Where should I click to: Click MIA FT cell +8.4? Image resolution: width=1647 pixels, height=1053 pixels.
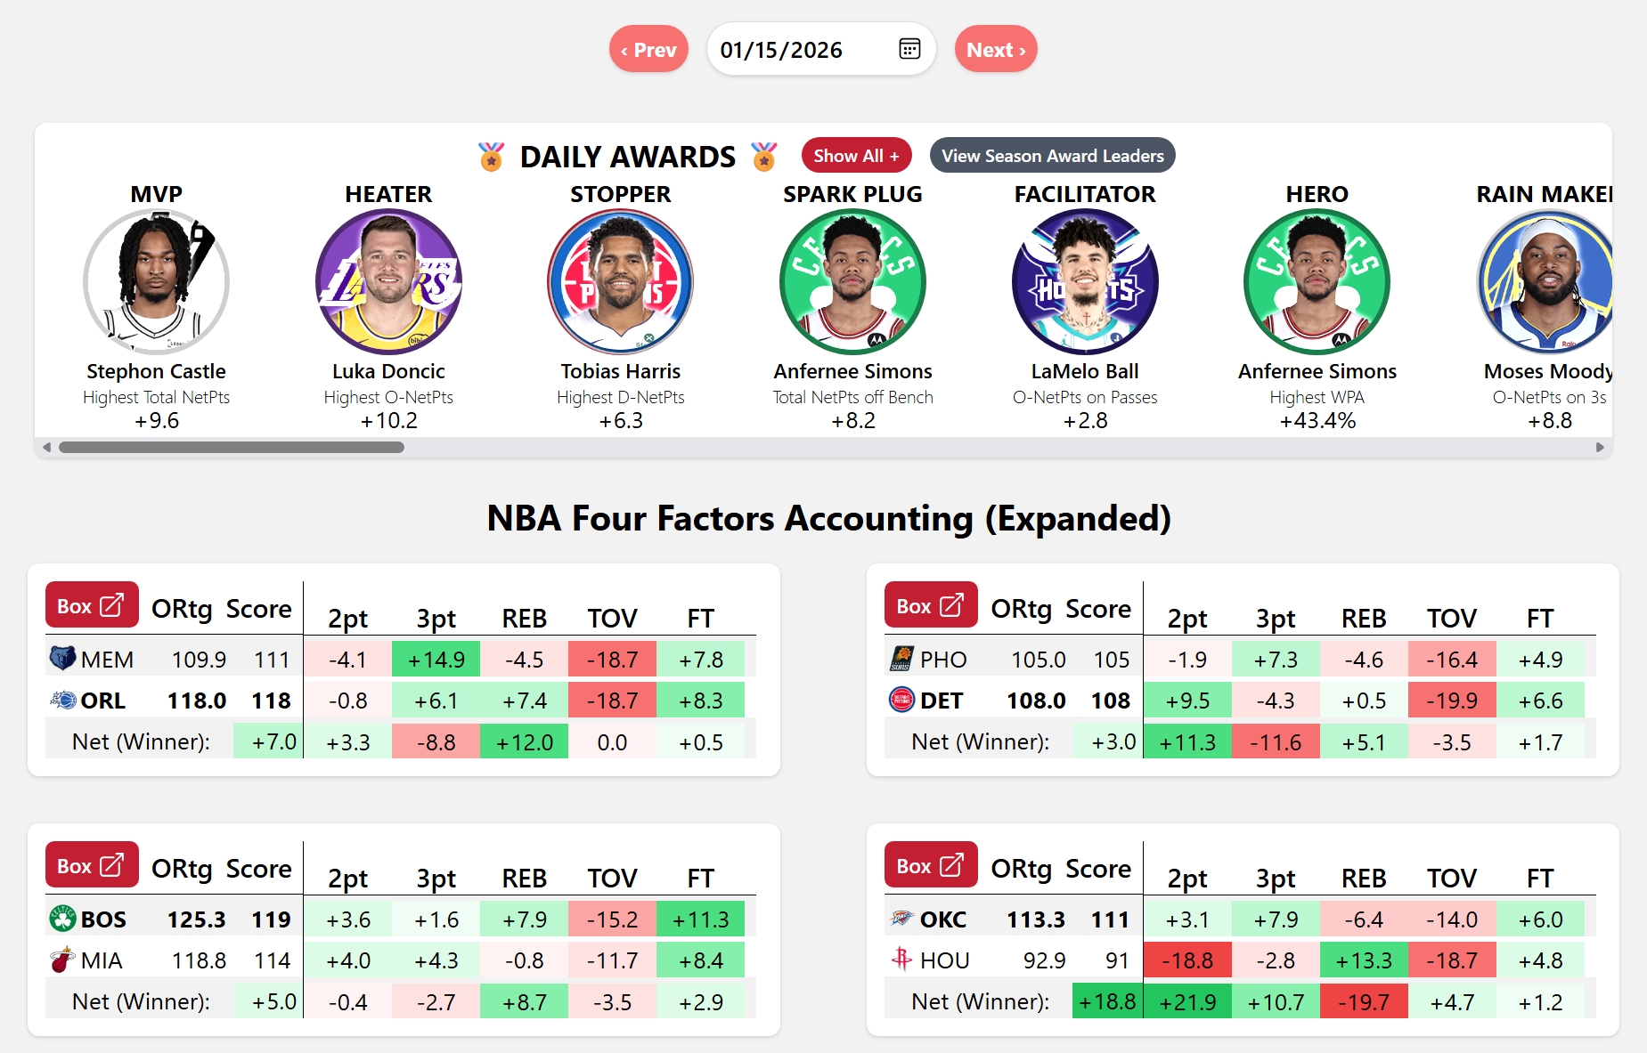(x=701, y=960)
